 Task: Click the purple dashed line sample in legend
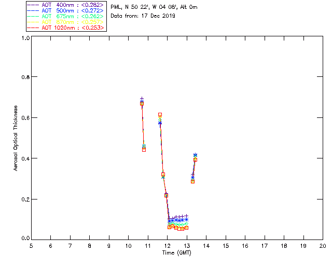coord(33,5)
